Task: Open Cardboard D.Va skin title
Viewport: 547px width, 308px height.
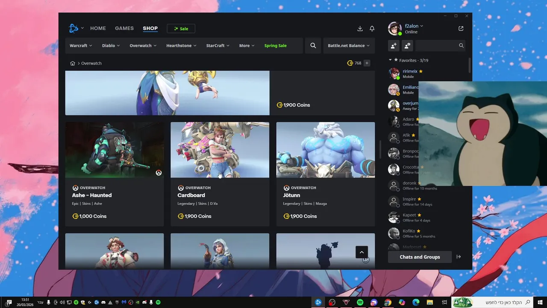Action: pos(191,195)
